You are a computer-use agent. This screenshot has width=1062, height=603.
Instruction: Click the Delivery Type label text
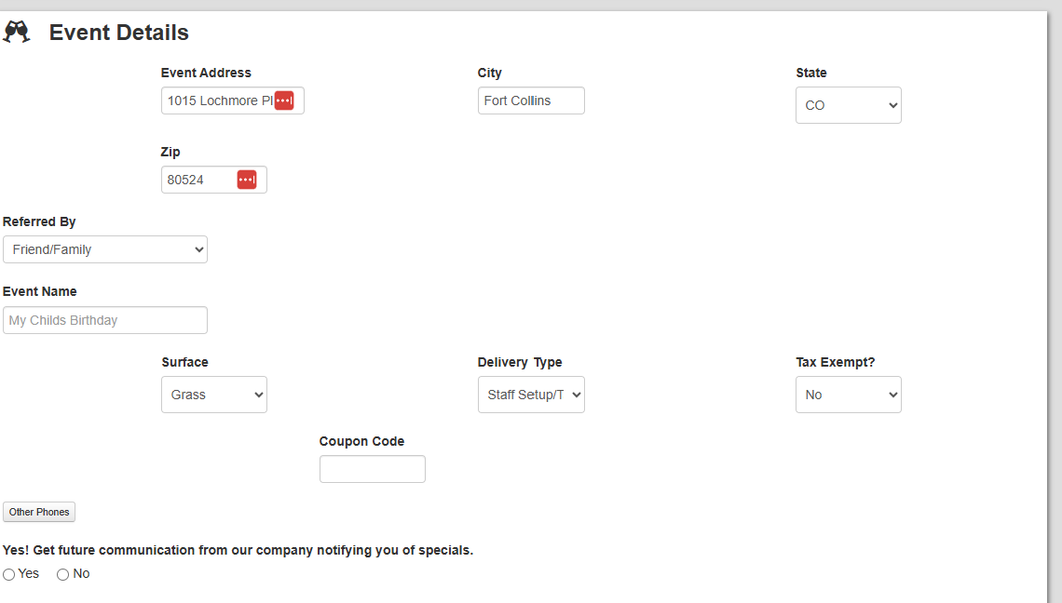[x=520, y=362]
